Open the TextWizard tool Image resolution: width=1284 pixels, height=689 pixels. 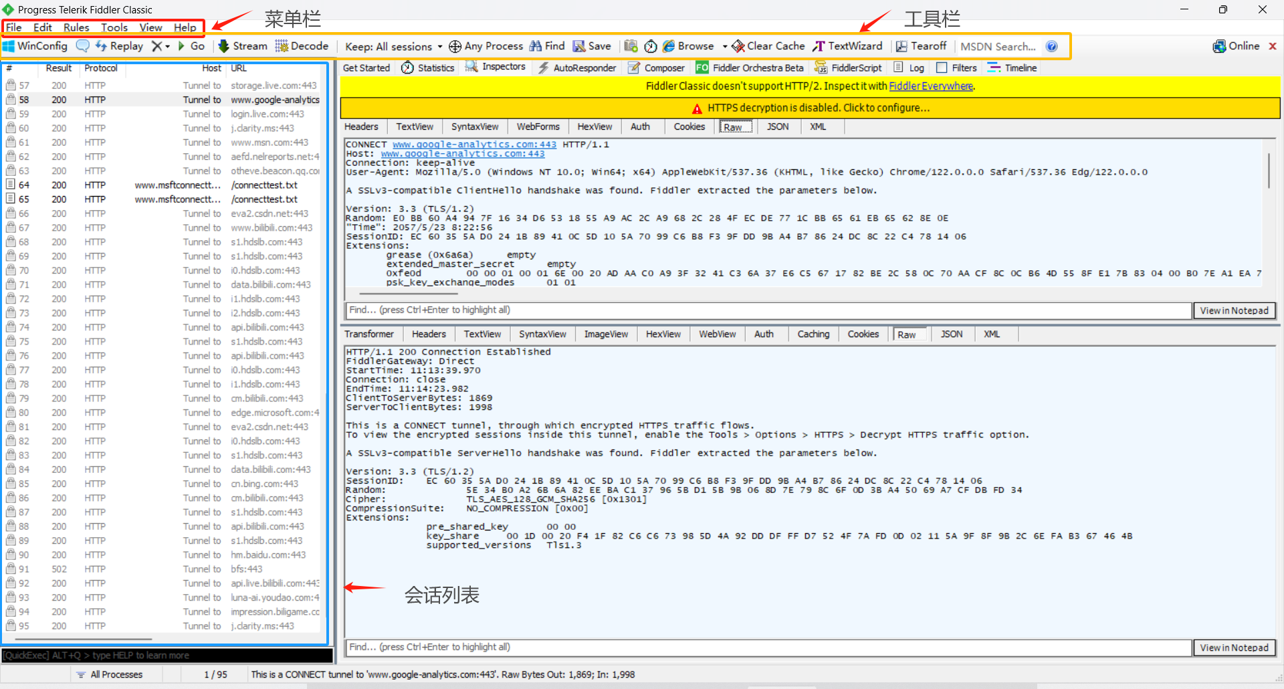pyautogui.click(x=847, y=46)
